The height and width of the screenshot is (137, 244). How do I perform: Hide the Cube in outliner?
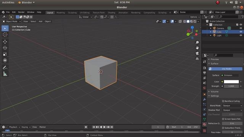(241, 32)
